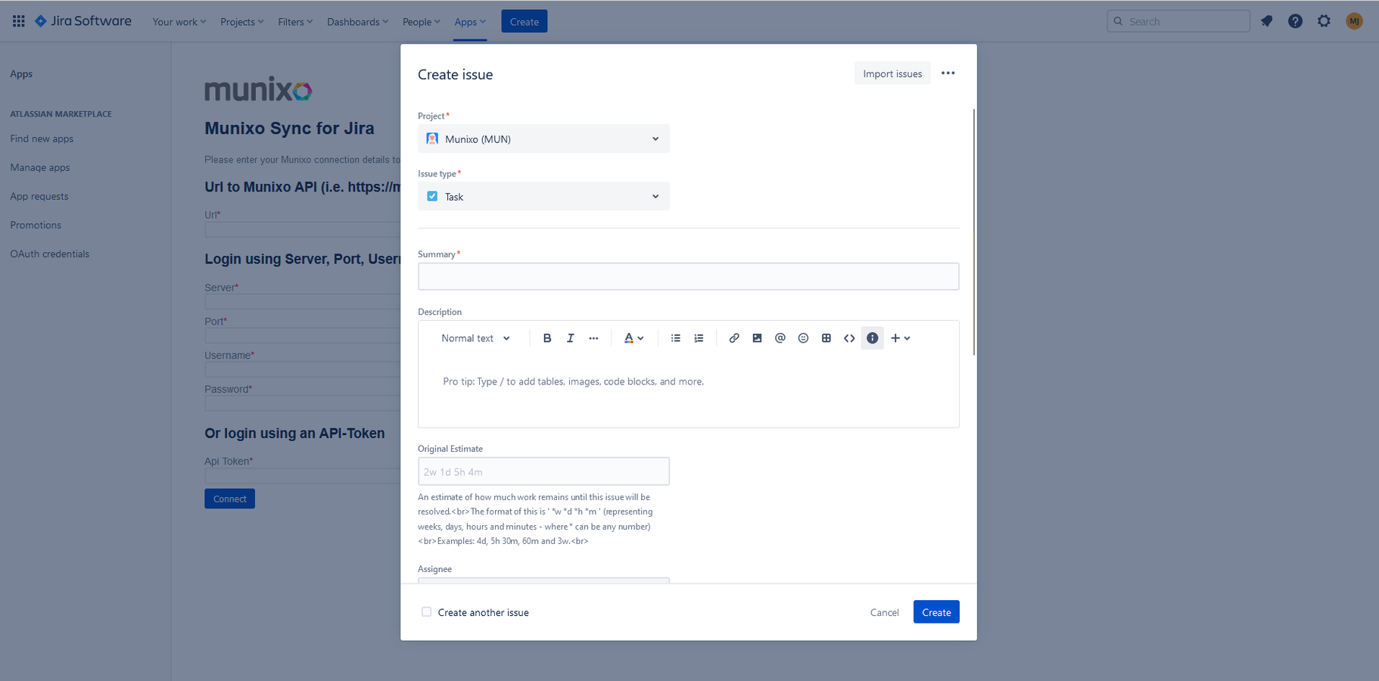Click the top Search box
The image size is (1379, 681).
point(1178,21)
